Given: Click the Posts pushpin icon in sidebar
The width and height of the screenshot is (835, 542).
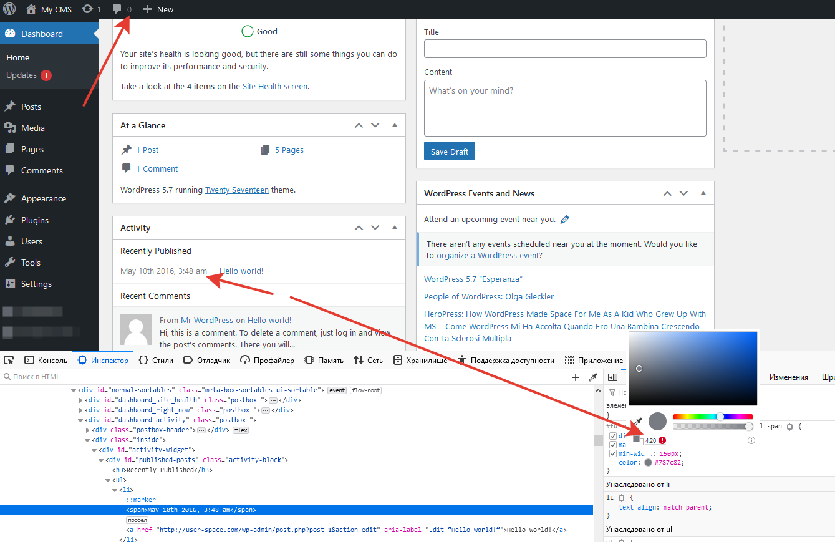Looking at the screenshot, I should (10, 107).
